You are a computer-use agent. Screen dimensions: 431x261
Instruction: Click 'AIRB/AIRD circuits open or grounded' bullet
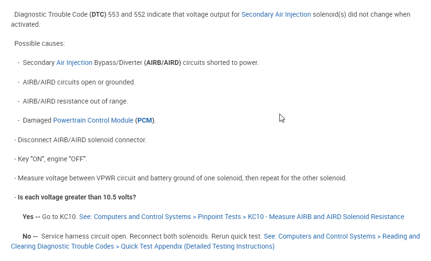coord(79,82)
